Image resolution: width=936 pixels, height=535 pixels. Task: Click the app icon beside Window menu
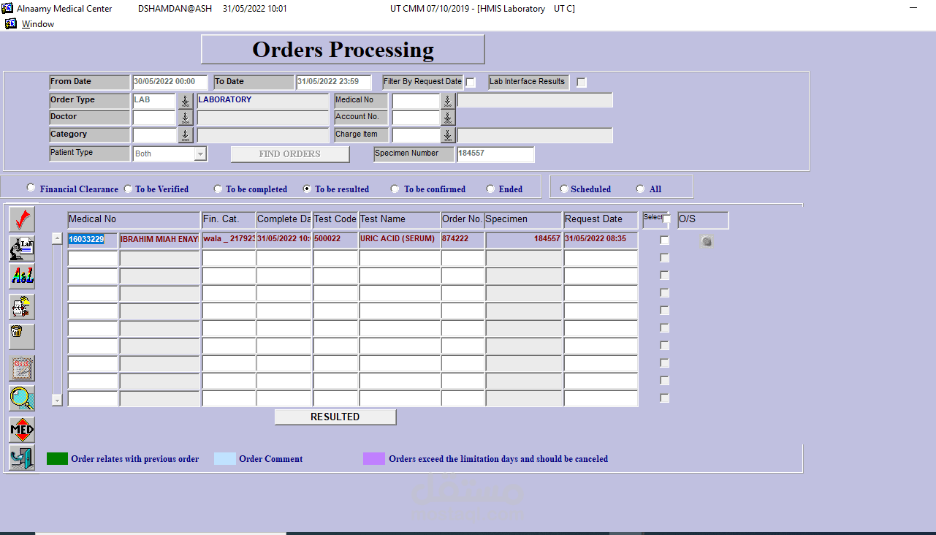(11, 23)
